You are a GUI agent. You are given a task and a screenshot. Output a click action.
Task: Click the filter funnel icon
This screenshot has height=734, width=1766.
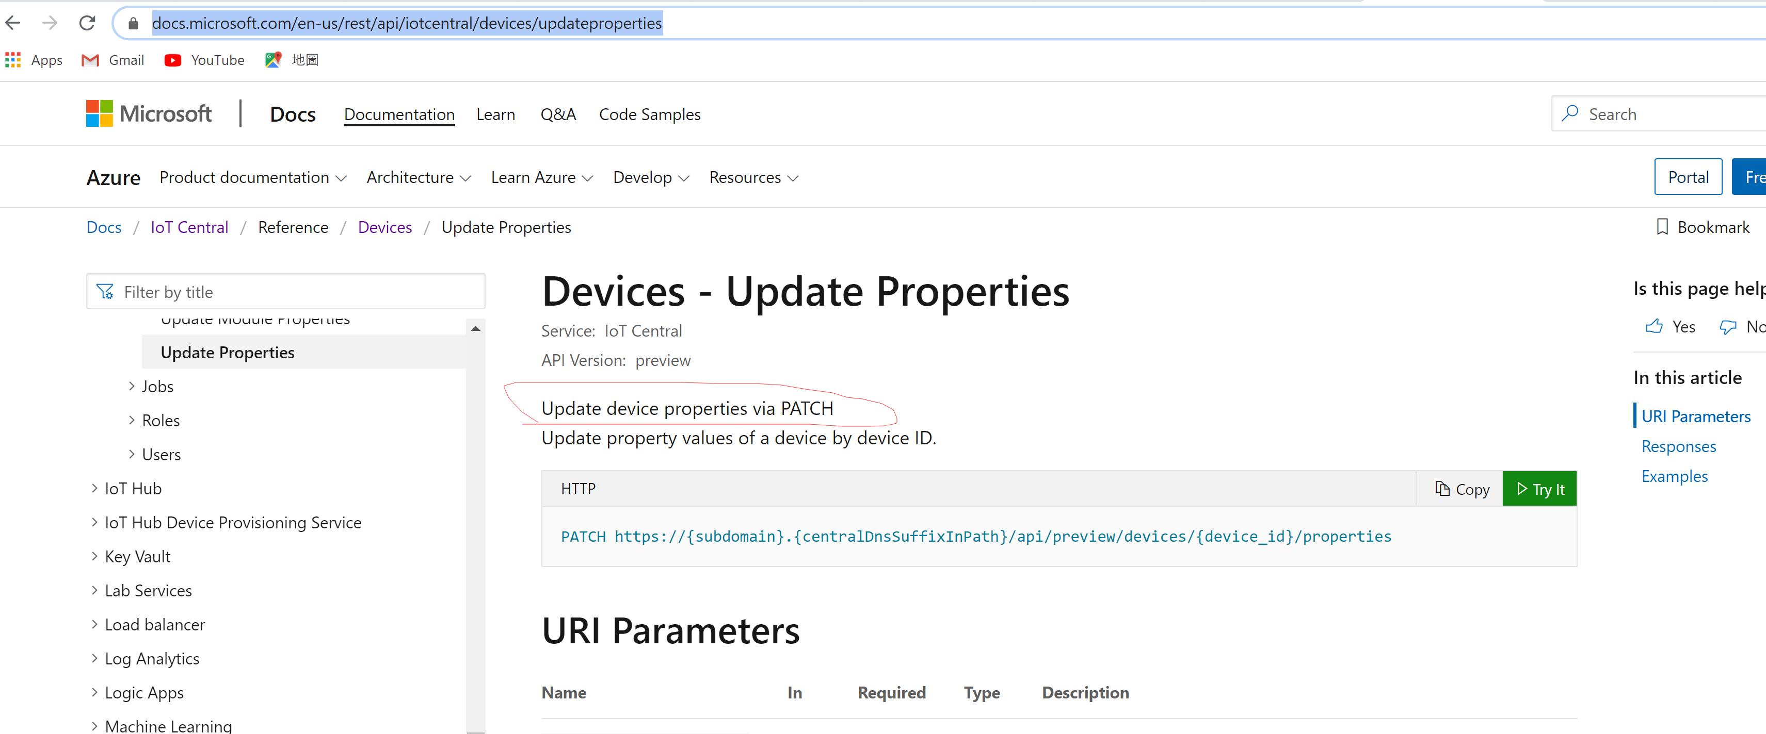coord(105,292)
